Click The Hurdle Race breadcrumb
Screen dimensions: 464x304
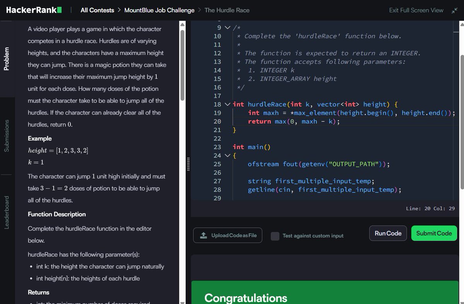[x=227, y=10]
